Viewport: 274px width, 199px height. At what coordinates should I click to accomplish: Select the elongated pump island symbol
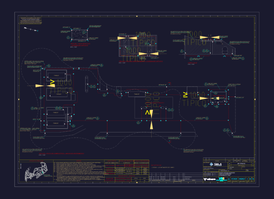pos(86,84)
